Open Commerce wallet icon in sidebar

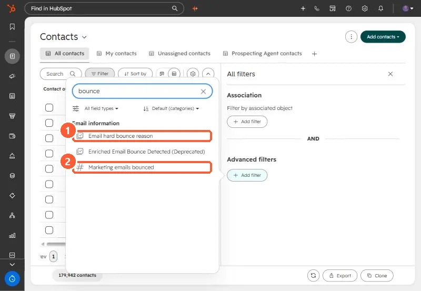(x=12, y=136)
